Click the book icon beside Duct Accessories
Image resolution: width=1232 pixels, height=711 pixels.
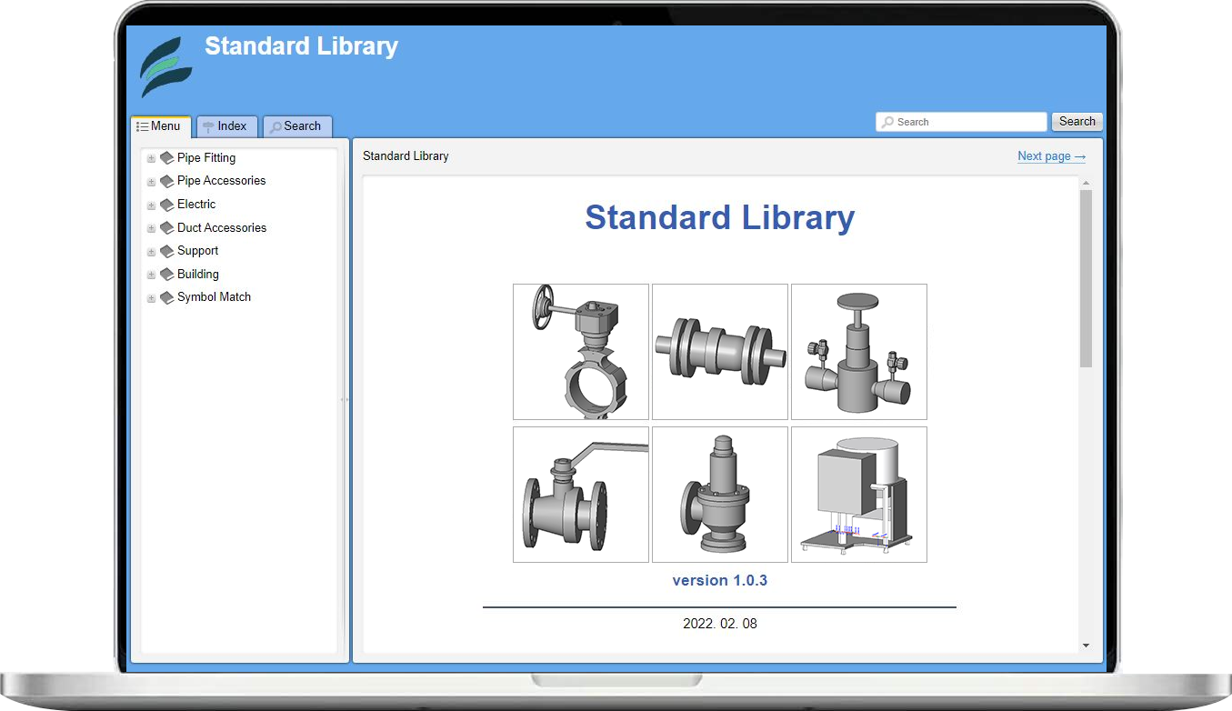pyautogui.click(x=166, y=228)
